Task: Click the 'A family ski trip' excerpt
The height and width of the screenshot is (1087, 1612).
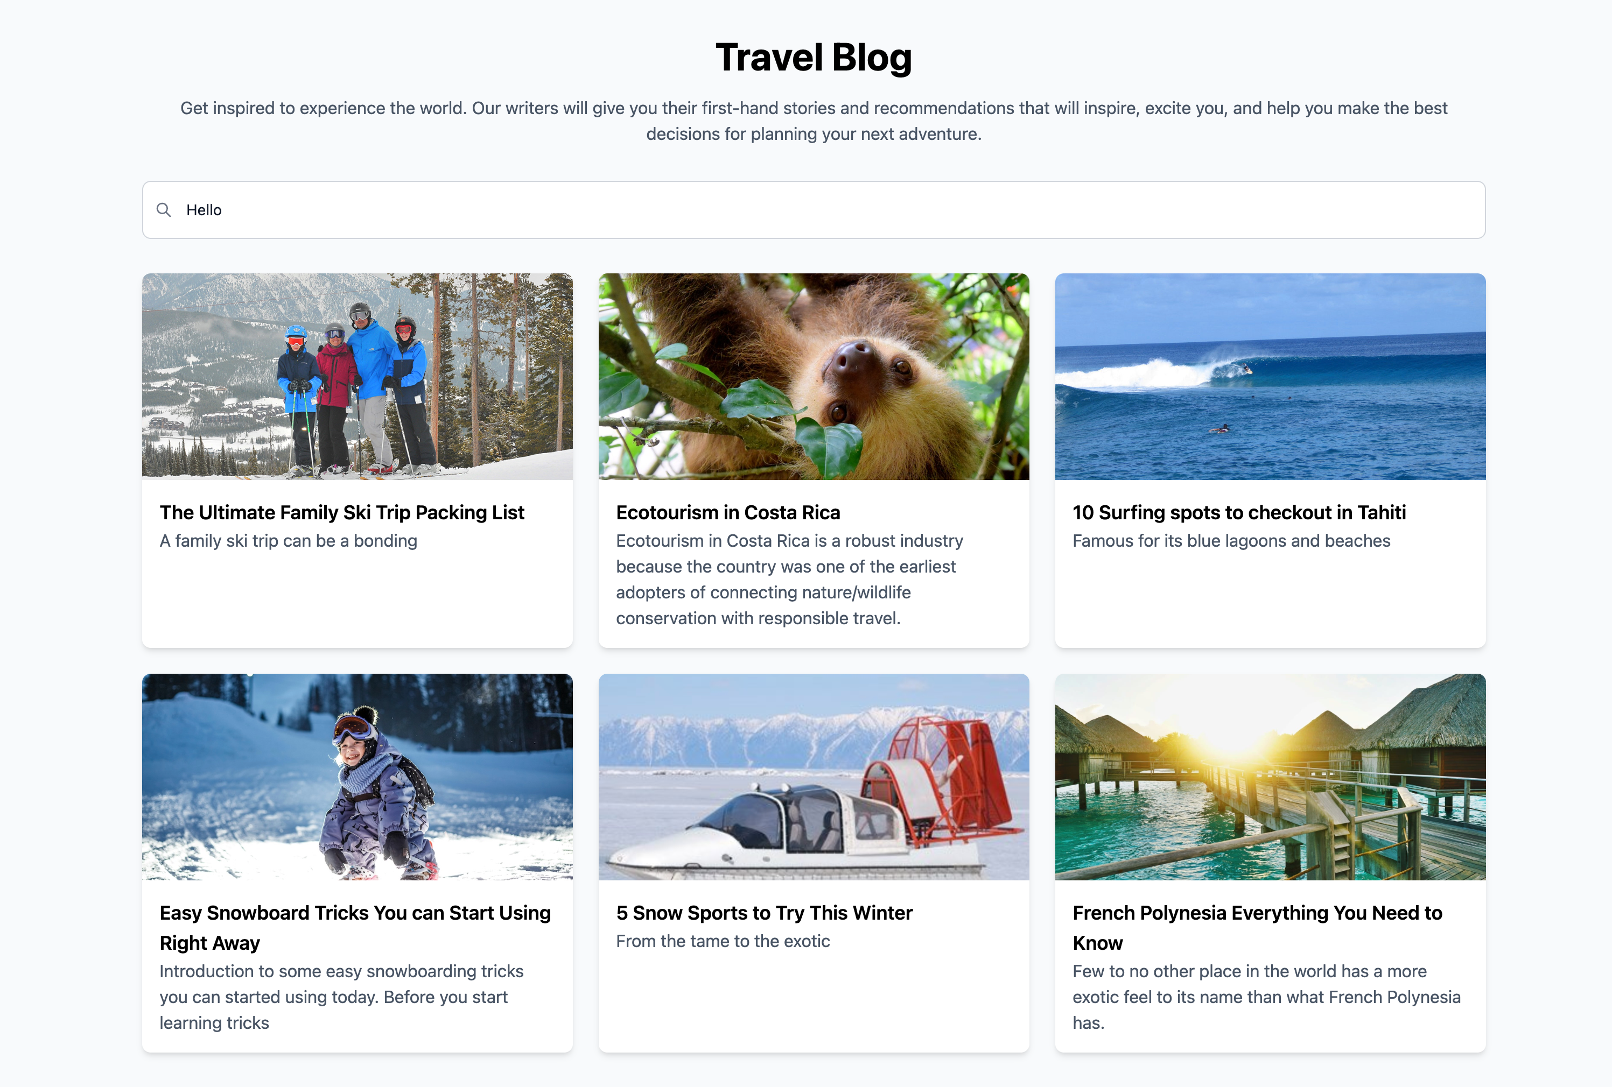Action: 289,541
